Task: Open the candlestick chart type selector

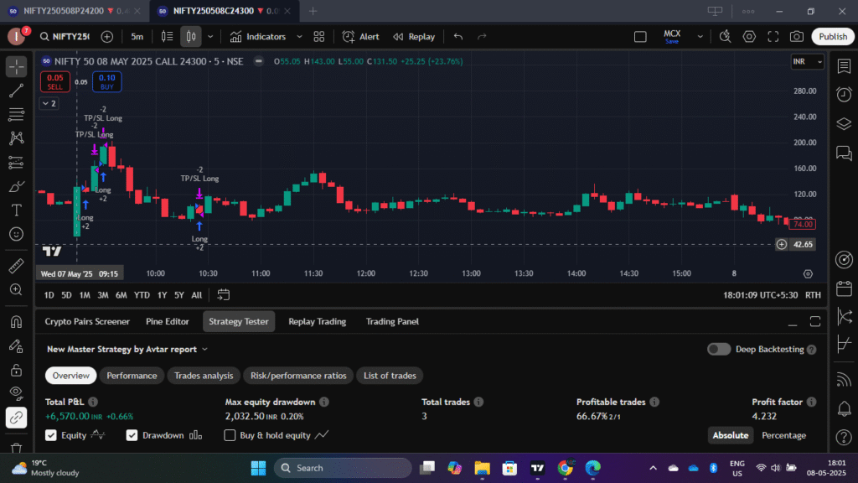Action: [x=191, y=37]
